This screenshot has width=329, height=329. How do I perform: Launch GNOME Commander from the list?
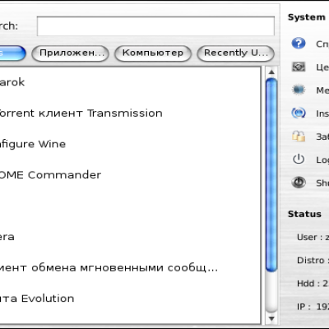click(50, 175)
